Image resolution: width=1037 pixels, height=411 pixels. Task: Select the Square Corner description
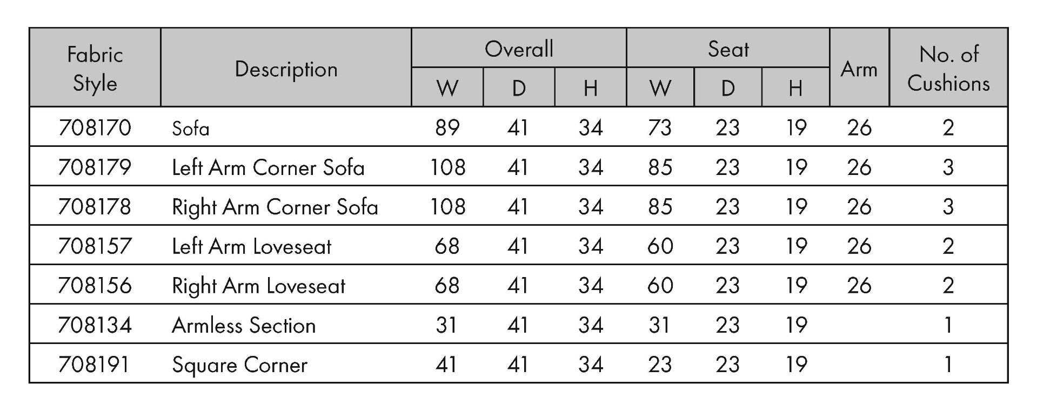click(x=239, y=366)
